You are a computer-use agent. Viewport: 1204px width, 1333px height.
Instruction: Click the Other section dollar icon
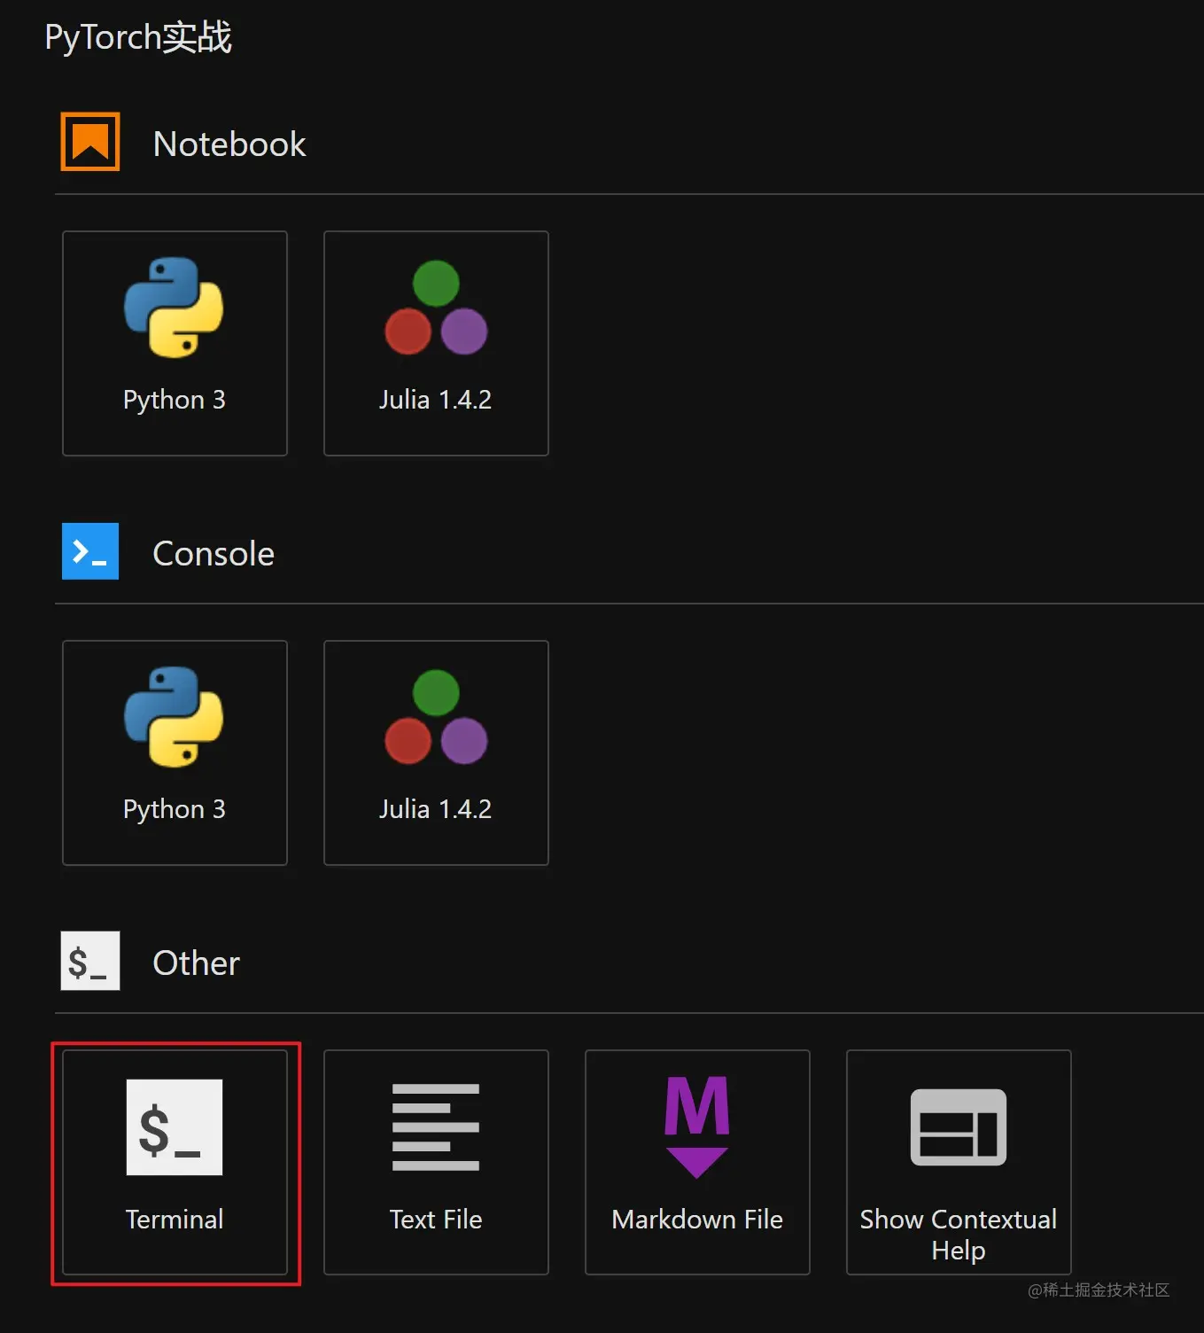[90, 961]
